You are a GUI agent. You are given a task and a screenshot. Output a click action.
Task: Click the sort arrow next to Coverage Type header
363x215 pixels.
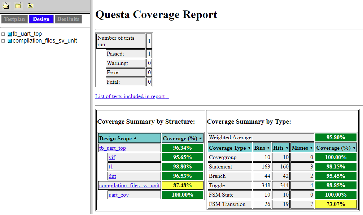pyautogui.click(x=249, y=148)
